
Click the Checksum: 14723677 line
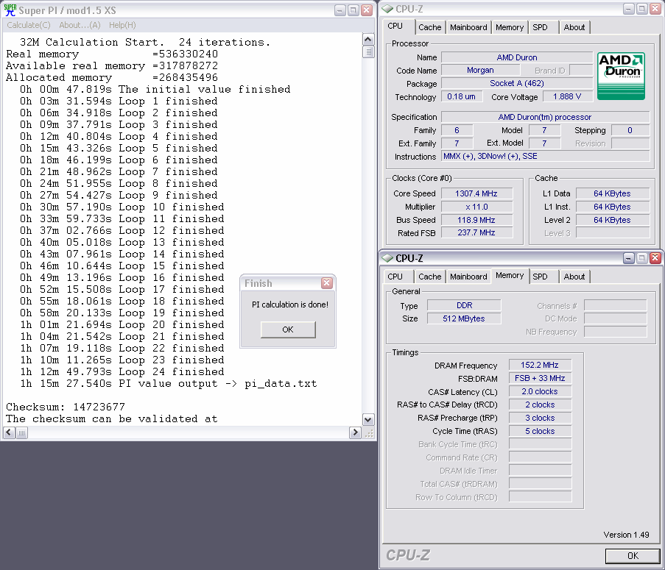tap(66, 407)
